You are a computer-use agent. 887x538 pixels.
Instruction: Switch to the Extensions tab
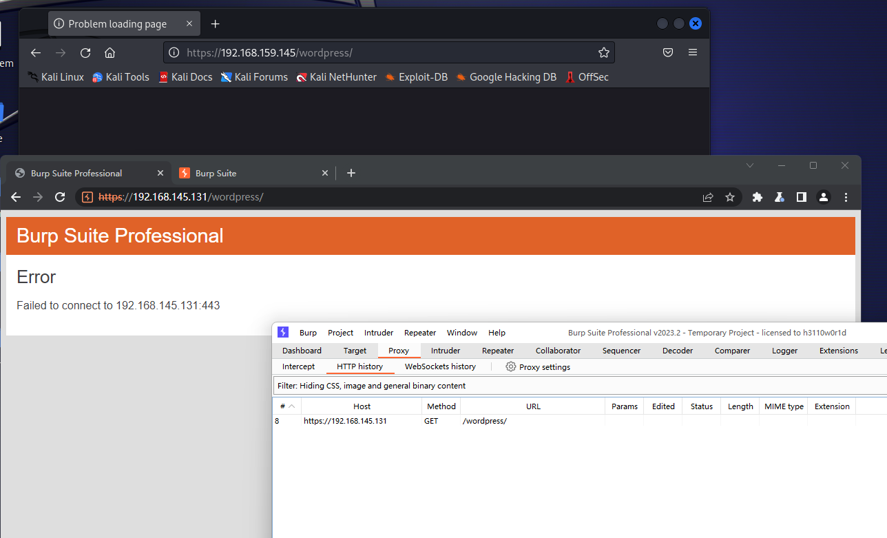pyautogui.click(x=839, y=351)
